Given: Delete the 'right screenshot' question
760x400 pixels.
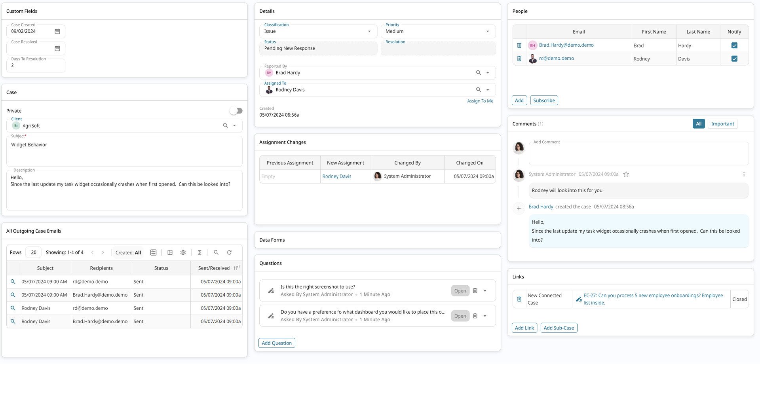Looking at the screenshot, I should [x=475, y=291].
